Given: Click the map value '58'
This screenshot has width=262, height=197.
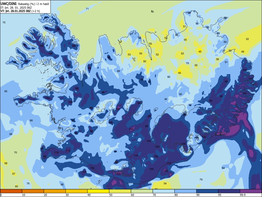Looking at the screenshot, I should click(6, 163).
